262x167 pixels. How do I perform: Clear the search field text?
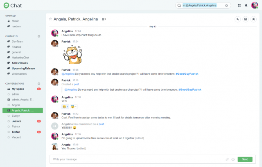coord(226,6)
